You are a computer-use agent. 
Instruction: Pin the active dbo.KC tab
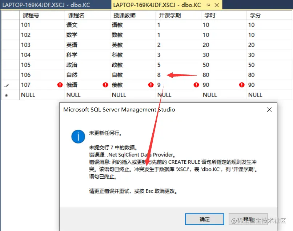208,5
